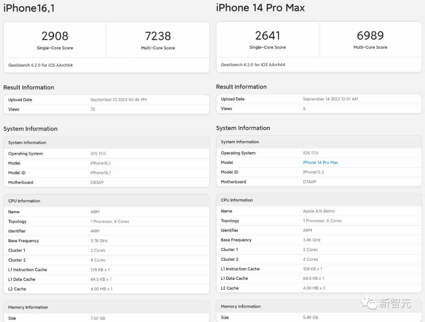Select the 7238 multi-core score
The image size is (425, 322).
click(158, 36)
